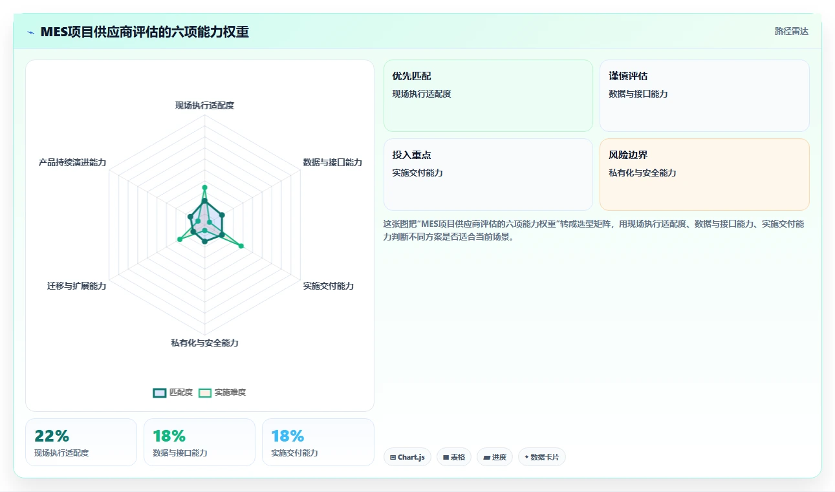This screenshot has width=835, height=492.
Task: Click the table icon in the 表格 chip
Action: pos(446,457)
